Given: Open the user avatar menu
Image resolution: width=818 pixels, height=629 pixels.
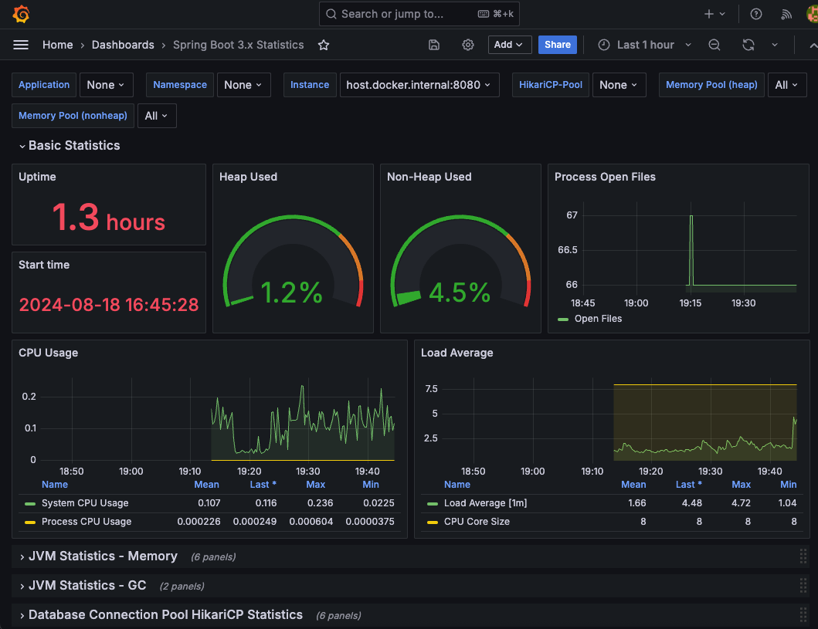Looking at the screenshot, I should (813, 14).
